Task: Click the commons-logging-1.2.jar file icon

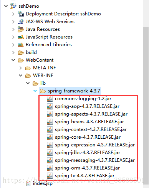Action: 50,99
